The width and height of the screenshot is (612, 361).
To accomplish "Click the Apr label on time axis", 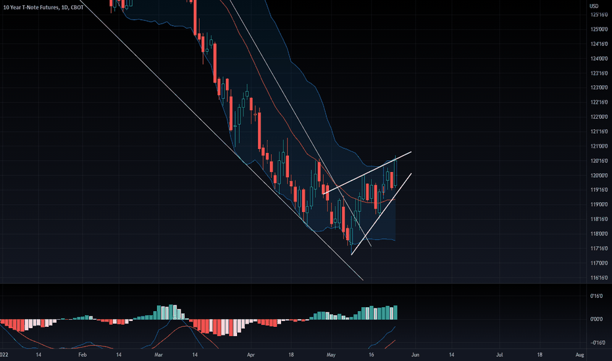I will [251, 354].
